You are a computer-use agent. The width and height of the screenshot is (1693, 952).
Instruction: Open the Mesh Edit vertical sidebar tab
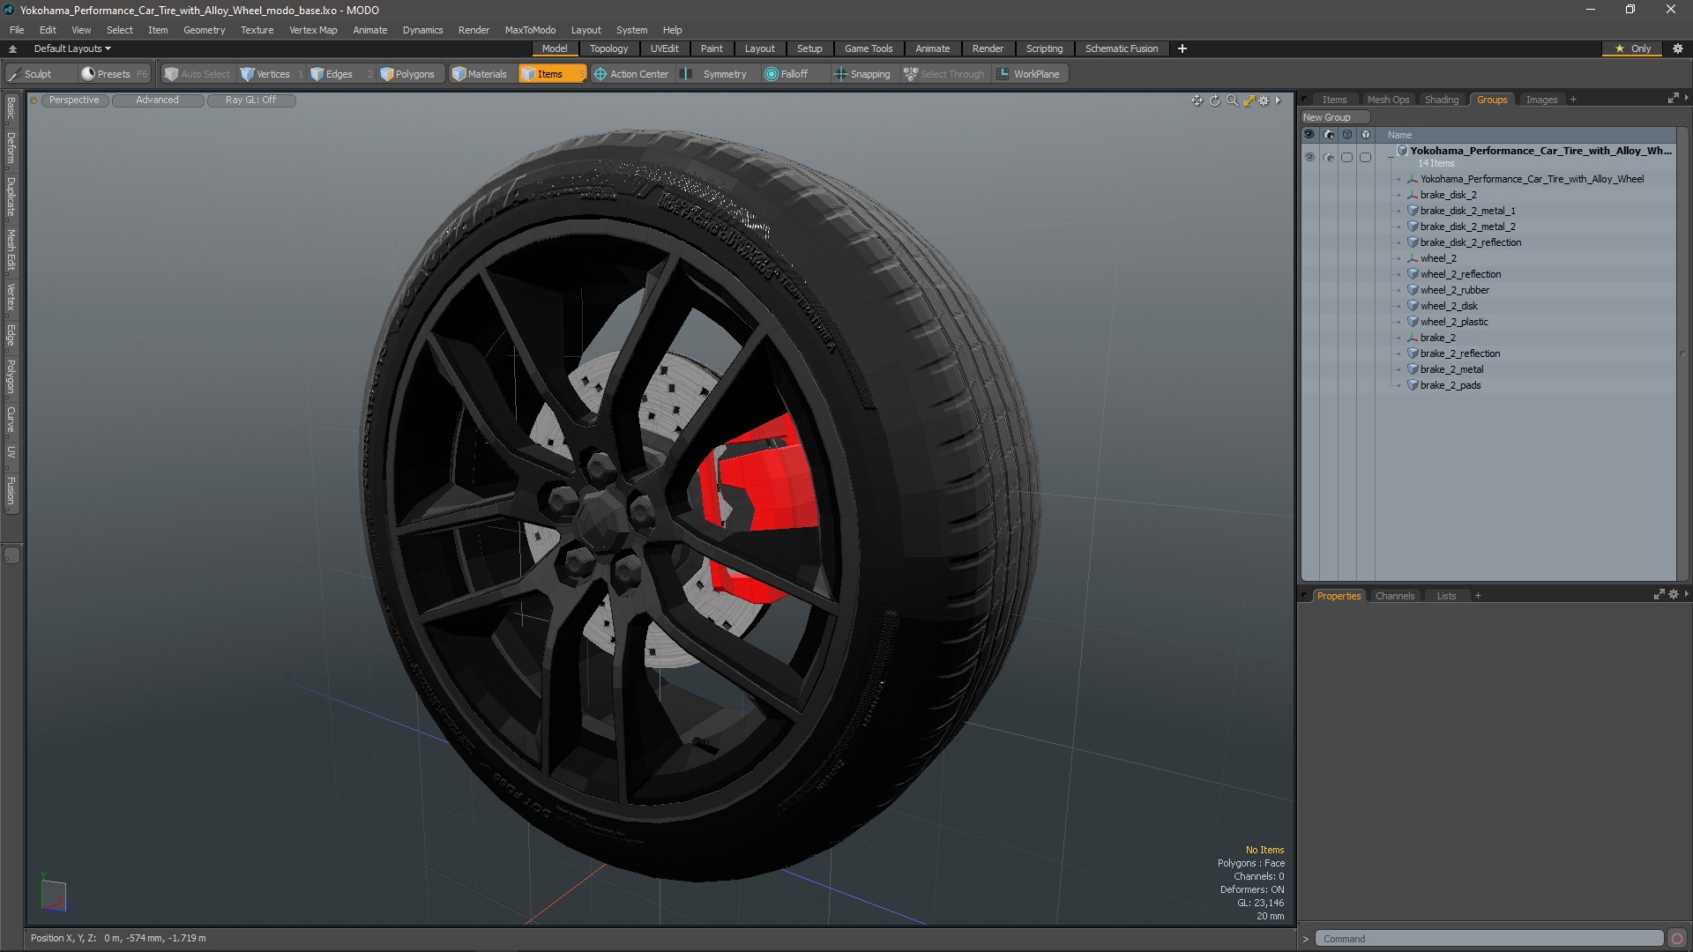pyautogui.click(x=11, y=250)
